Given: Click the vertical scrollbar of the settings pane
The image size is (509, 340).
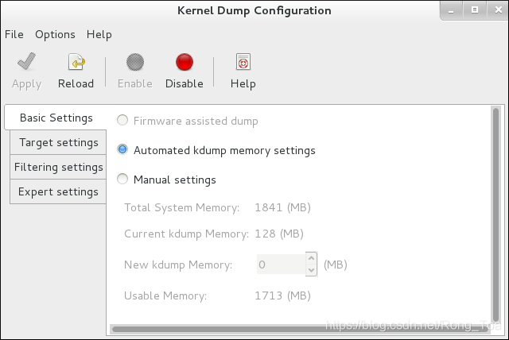Looking at the screenshot, I should coord(495,214).
